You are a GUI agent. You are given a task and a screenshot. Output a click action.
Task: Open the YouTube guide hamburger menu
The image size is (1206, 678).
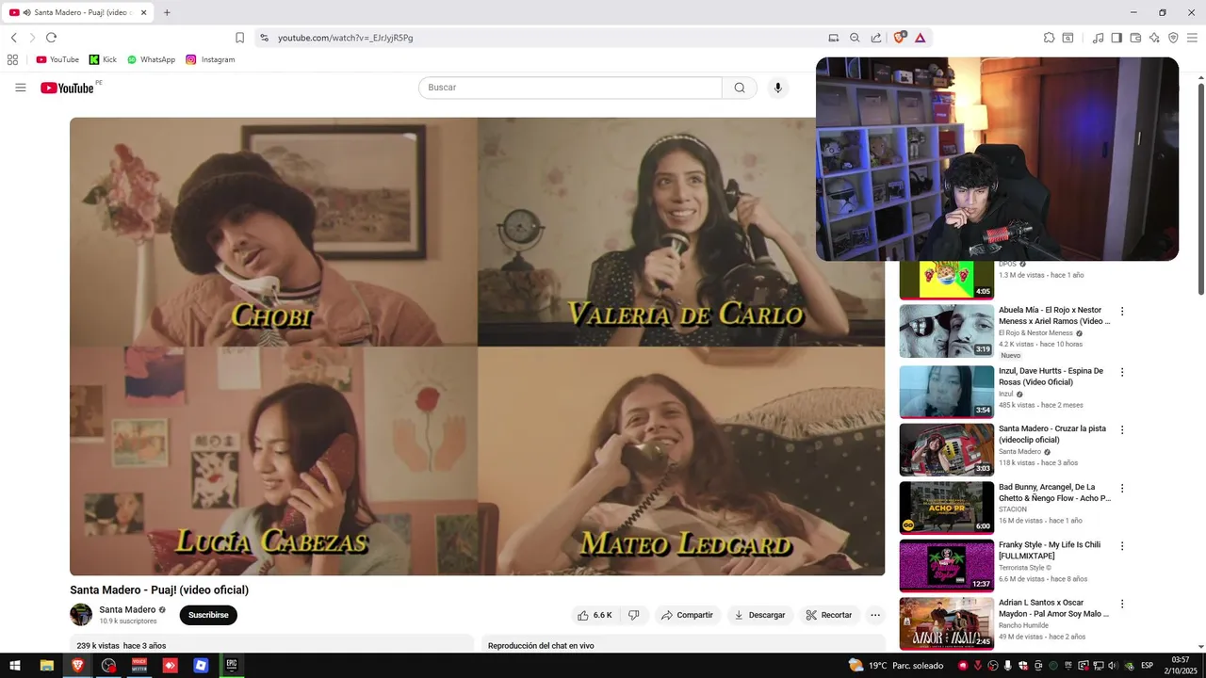pyautogui.click(x=21, y=88)
